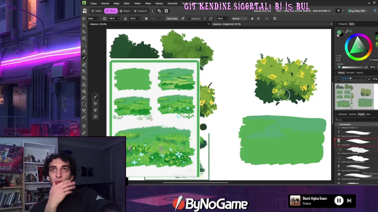
Task: Pause the Beni Aşka İnandır song
Action: click(339, 201)
